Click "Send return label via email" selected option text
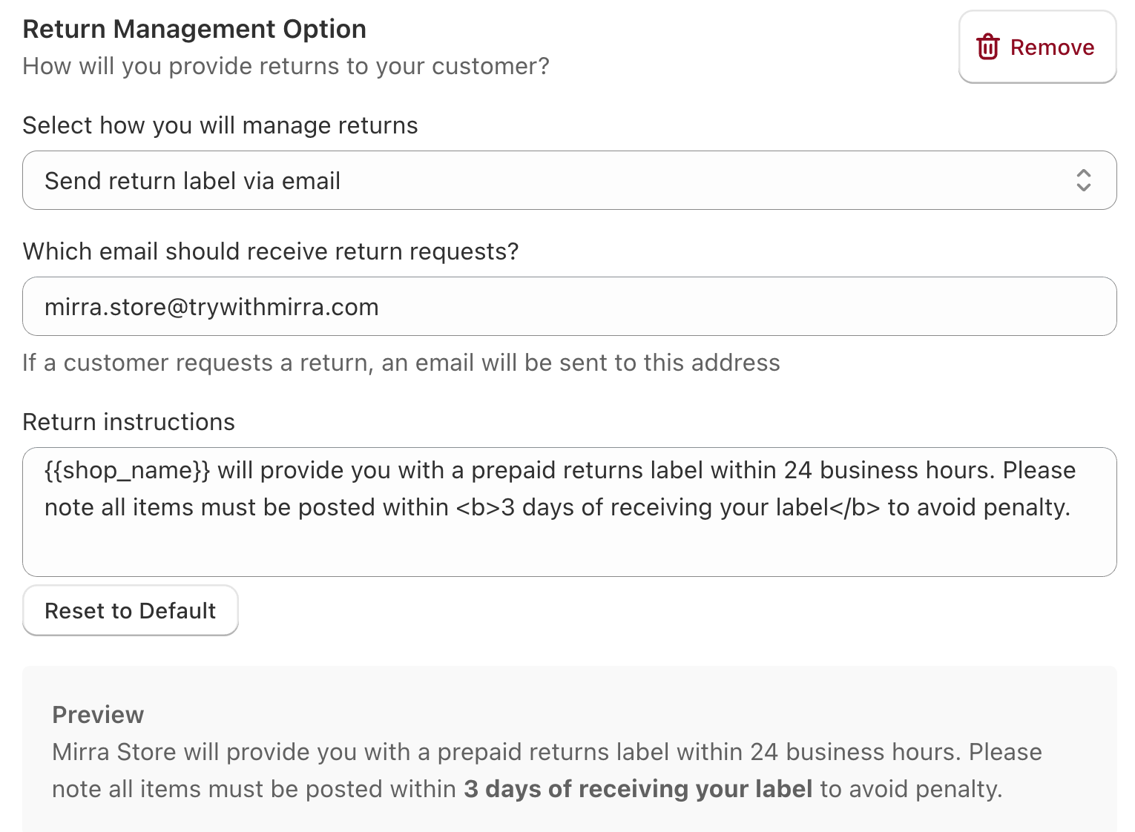1135x832 pixels. tap(192, 181)
